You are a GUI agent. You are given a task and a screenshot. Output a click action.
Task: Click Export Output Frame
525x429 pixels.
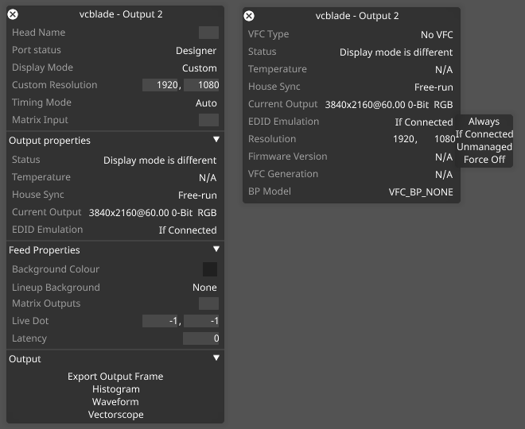coord(115,377)
